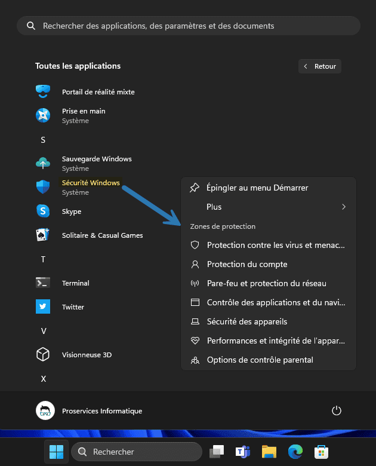Click the Sauvegarde Windows label
Viewport: 376px width, 466px height.
[97, 159]
